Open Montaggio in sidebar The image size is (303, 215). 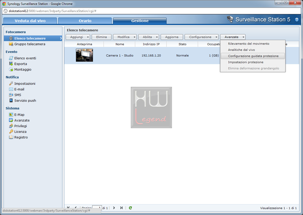[x=23, y=69]
